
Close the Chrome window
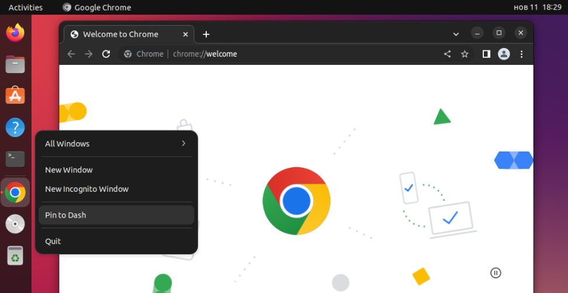(521, 33)
